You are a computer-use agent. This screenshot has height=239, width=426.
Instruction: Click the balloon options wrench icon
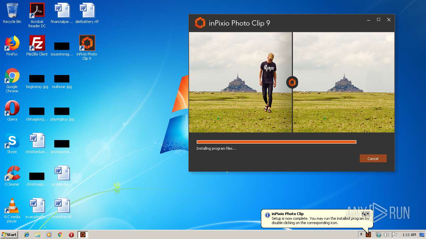tap(364, 214)
